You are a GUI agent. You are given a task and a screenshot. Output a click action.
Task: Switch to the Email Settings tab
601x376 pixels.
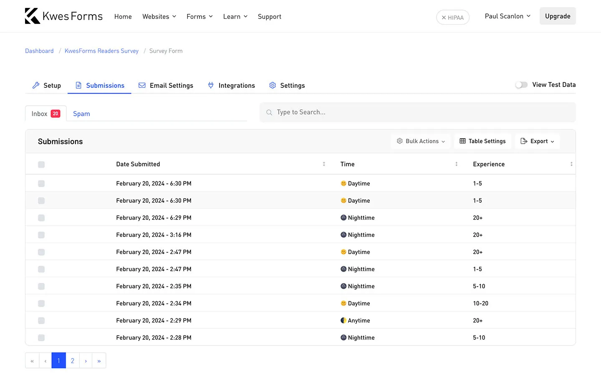[166, 85]
